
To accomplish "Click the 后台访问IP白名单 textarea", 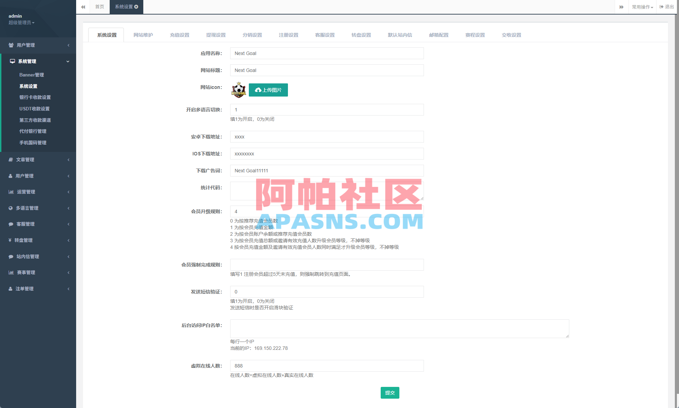I will click(x=400, y=329).
